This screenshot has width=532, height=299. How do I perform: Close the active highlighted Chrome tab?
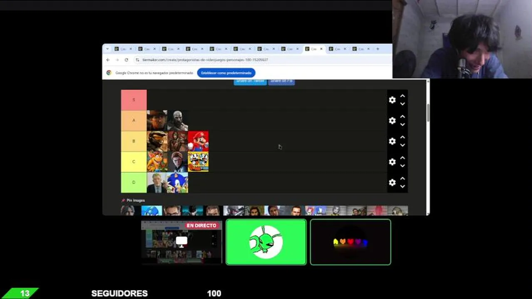(x=321, y=49)
